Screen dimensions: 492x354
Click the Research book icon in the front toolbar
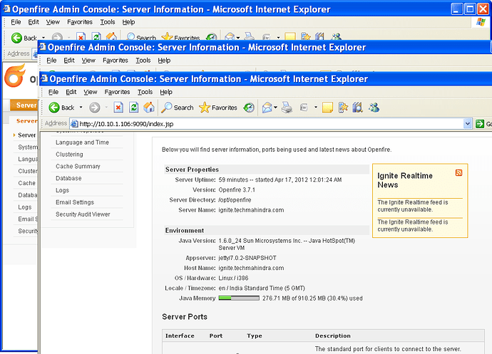pos(357,108)
